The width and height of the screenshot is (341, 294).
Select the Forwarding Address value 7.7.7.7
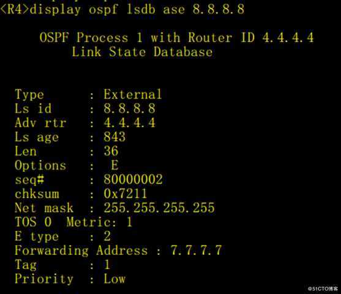(196, 251)
